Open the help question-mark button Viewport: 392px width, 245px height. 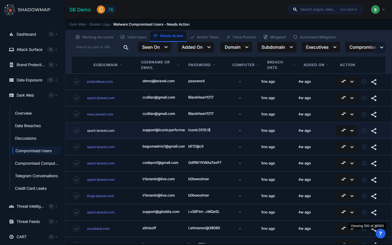[x=380, y=234]
